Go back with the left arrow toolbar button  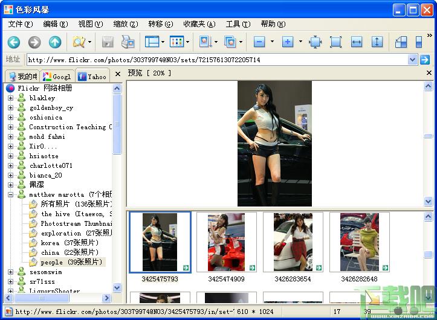[x=14, y=42]
